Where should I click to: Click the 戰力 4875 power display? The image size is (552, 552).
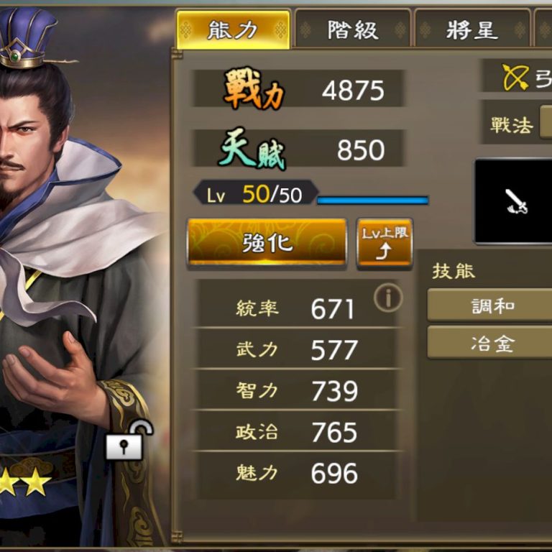[298, 88]
